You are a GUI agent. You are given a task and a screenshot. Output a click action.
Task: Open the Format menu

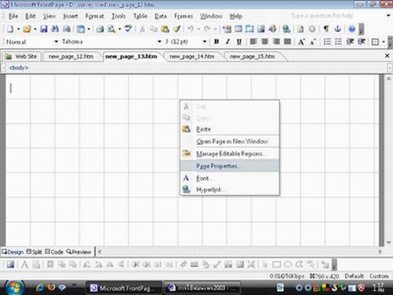(x=94, y=17)
